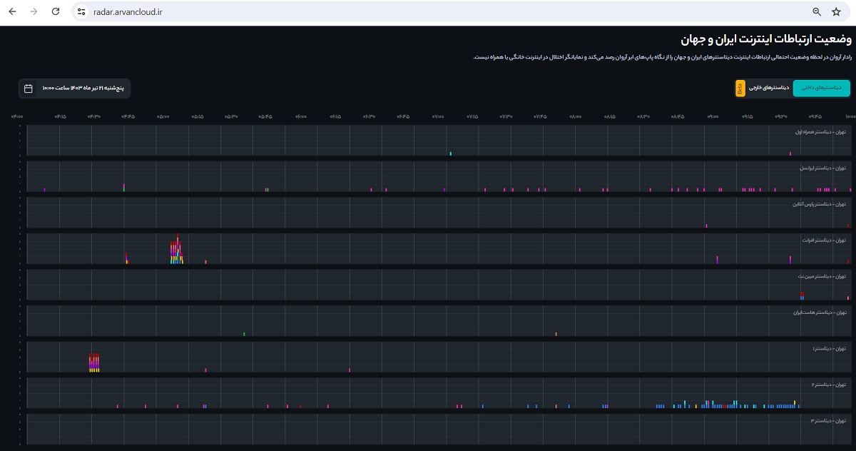The width and height of the screenshot is (856, 451).
Task: Click the cyan bar in همراه اول chart
Action: coord(451,153)
